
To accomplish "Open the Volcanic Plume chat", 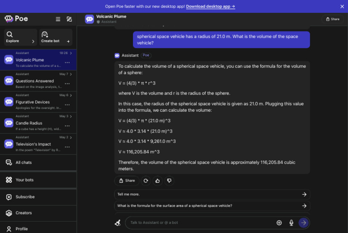I will (x=38, y=60).
